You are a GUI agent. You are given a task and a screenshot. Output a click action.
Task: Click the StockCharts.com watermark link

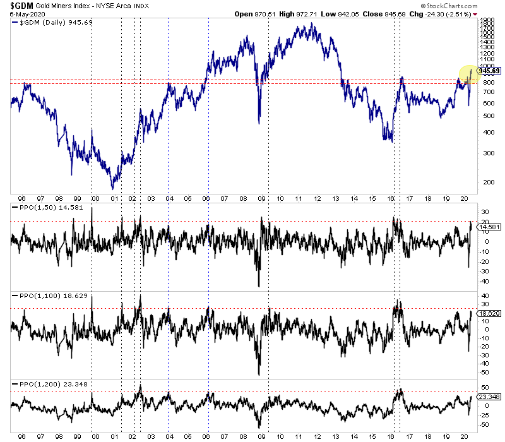[x=452, y=6]
